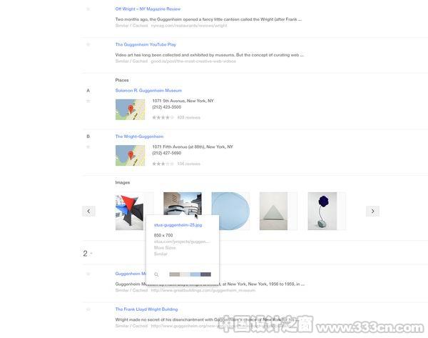Viewport: 428px width, 338px height.
Task: Star The Frank Lloyd Wright Building result
Action: [x=88, y=309]
